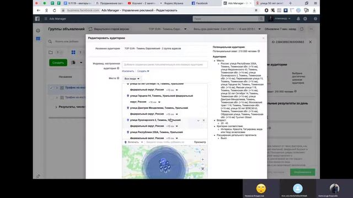Switch to the Яндекс.Музыка browser tab
The height and width of the screenshot is (198, 353).
pyautogui.click(x=172, y=3)
